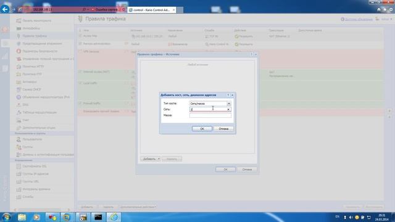Viewport: 395px width, 222px height.
Task: Close the Kerio Control browser tab
Action: (174, 10)
